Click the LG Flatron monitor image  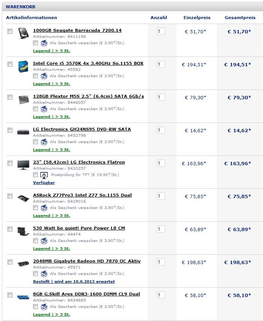(x=23, y=165)
